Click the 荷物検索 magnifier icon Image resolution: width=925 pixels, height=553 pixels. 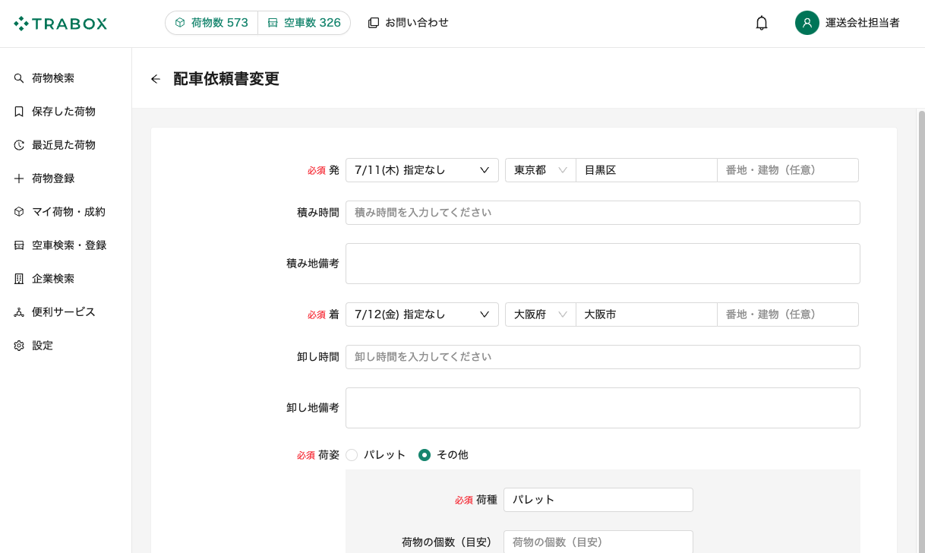19,78
